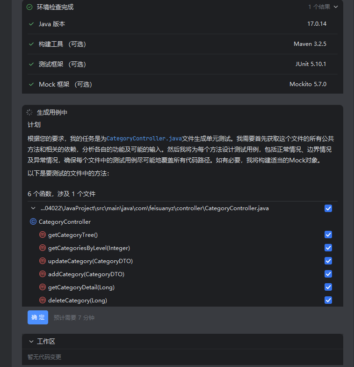354x367 pixels.
Task: Uncheck the CategoryController.java file checkbox
Action: pyautogui.click(x=328, y=208)
